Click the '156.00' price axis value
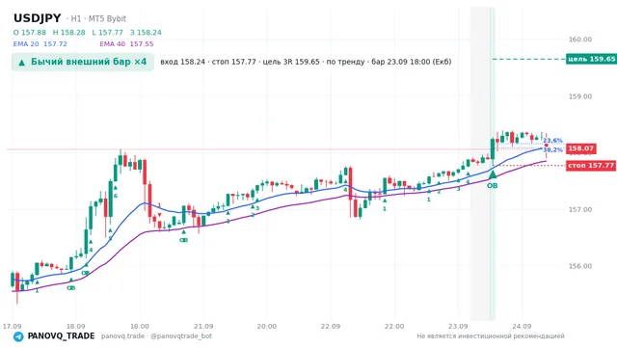This screenshot has height=347, width=617. pyautogui.click(x=580, y=266)
